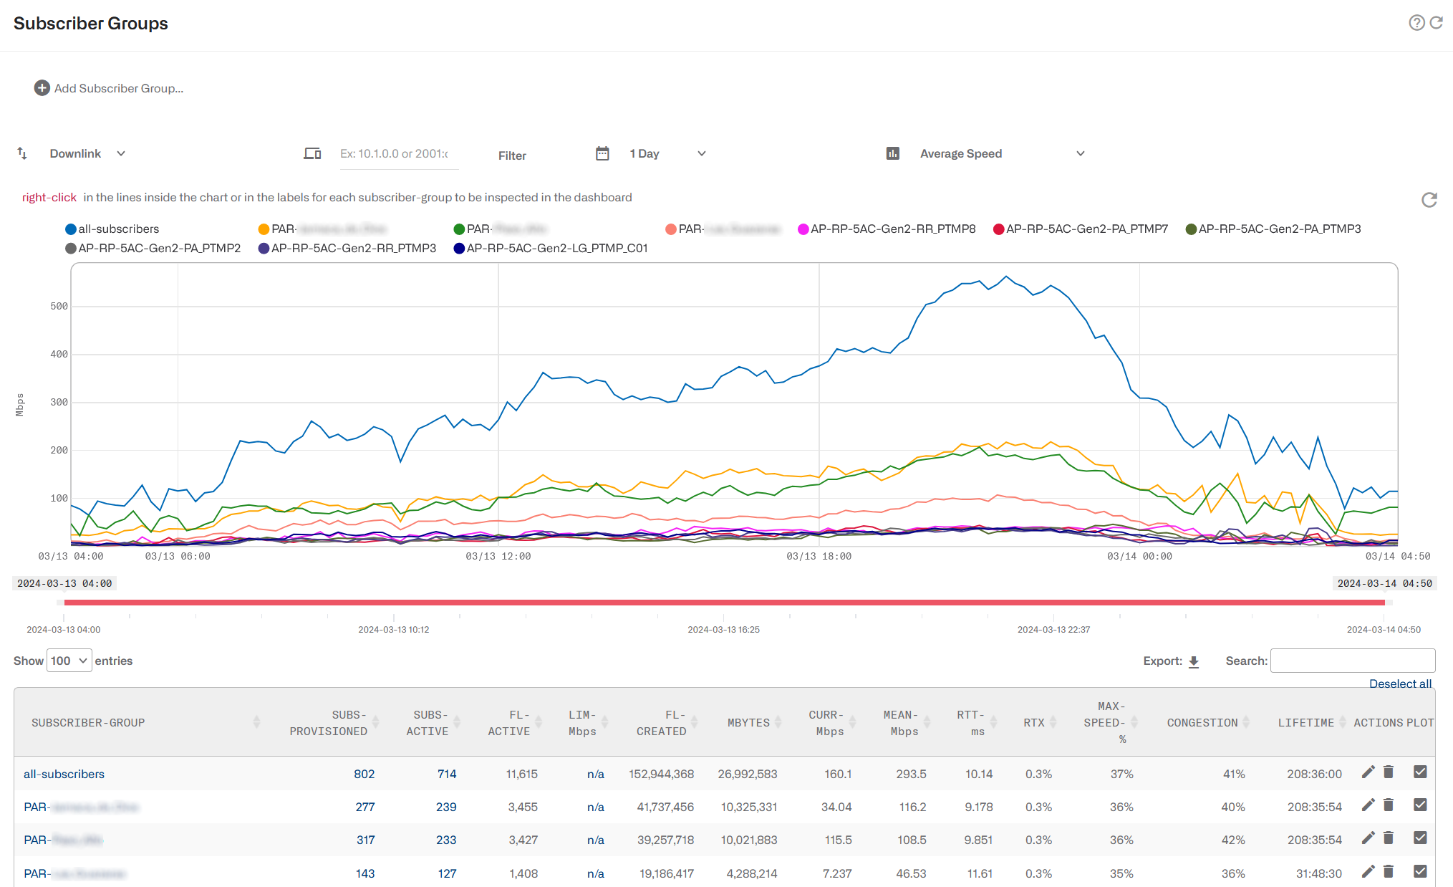Click Add Subscriber Group
Image resolution: width=1453 pixels, height=887 pixels.
110,88
